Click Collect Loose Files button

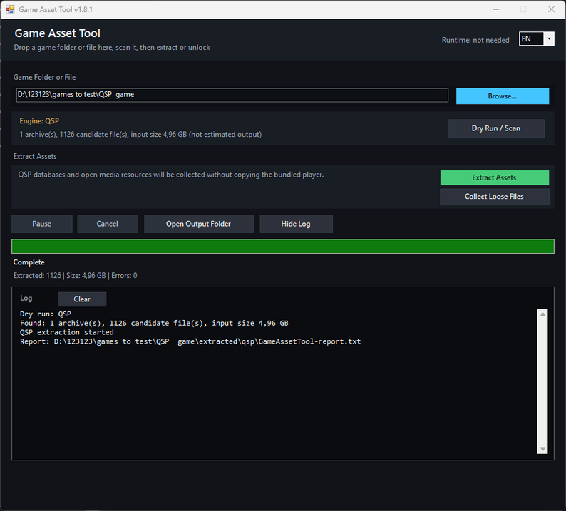point(494,196)
